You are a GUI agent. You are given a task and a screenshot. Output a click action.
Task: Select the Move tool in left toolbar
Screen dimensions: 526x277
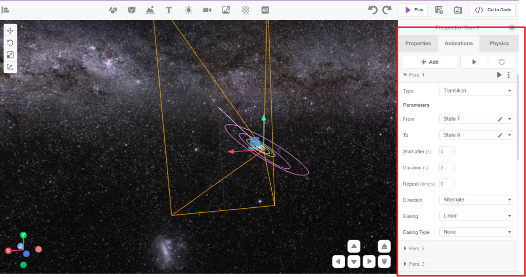click(x=10, y=31)
